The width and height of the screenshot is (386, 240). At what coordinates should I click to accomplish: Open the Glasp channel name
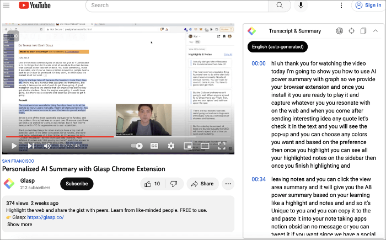coord(28,180)
